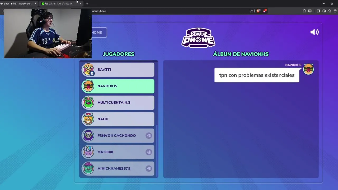Image resolution: width=338 pixels, height=190 pixels.
Task: Select player BAATTI in the list
Action: coord(118,70)
